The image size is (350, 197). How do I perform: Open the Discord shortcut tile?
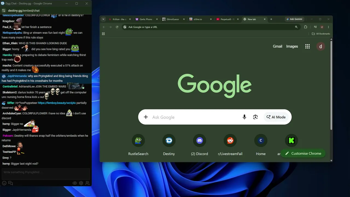click(200, 145)
